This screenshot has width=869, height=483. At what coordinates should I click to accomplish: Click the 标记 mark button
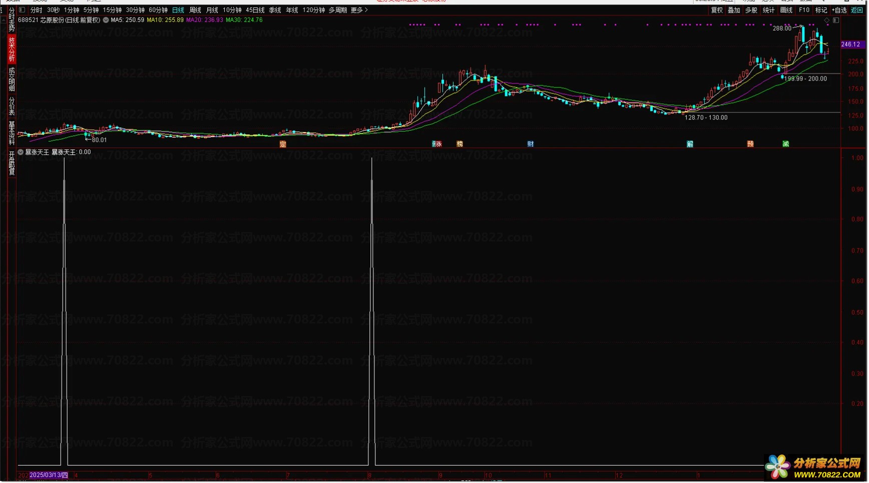click(821, 10)
